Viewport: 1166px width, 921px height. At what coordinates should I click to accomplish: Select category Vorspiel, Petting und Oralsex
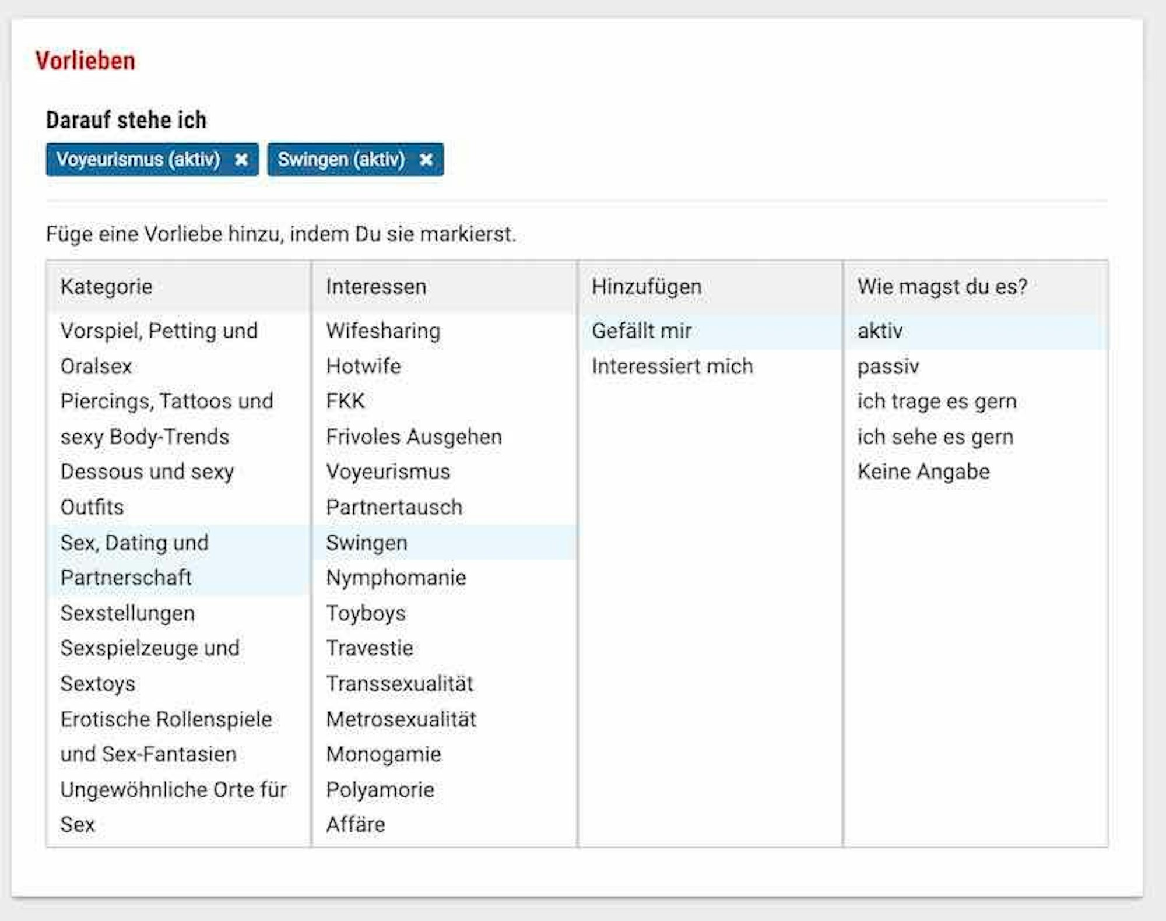pyautogui.click(x=159, y=348)
